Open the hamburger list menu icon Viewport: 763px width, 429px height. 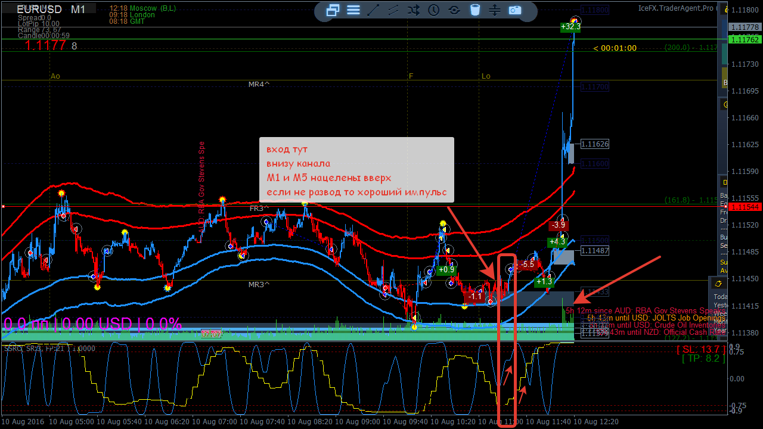(353, 10)
